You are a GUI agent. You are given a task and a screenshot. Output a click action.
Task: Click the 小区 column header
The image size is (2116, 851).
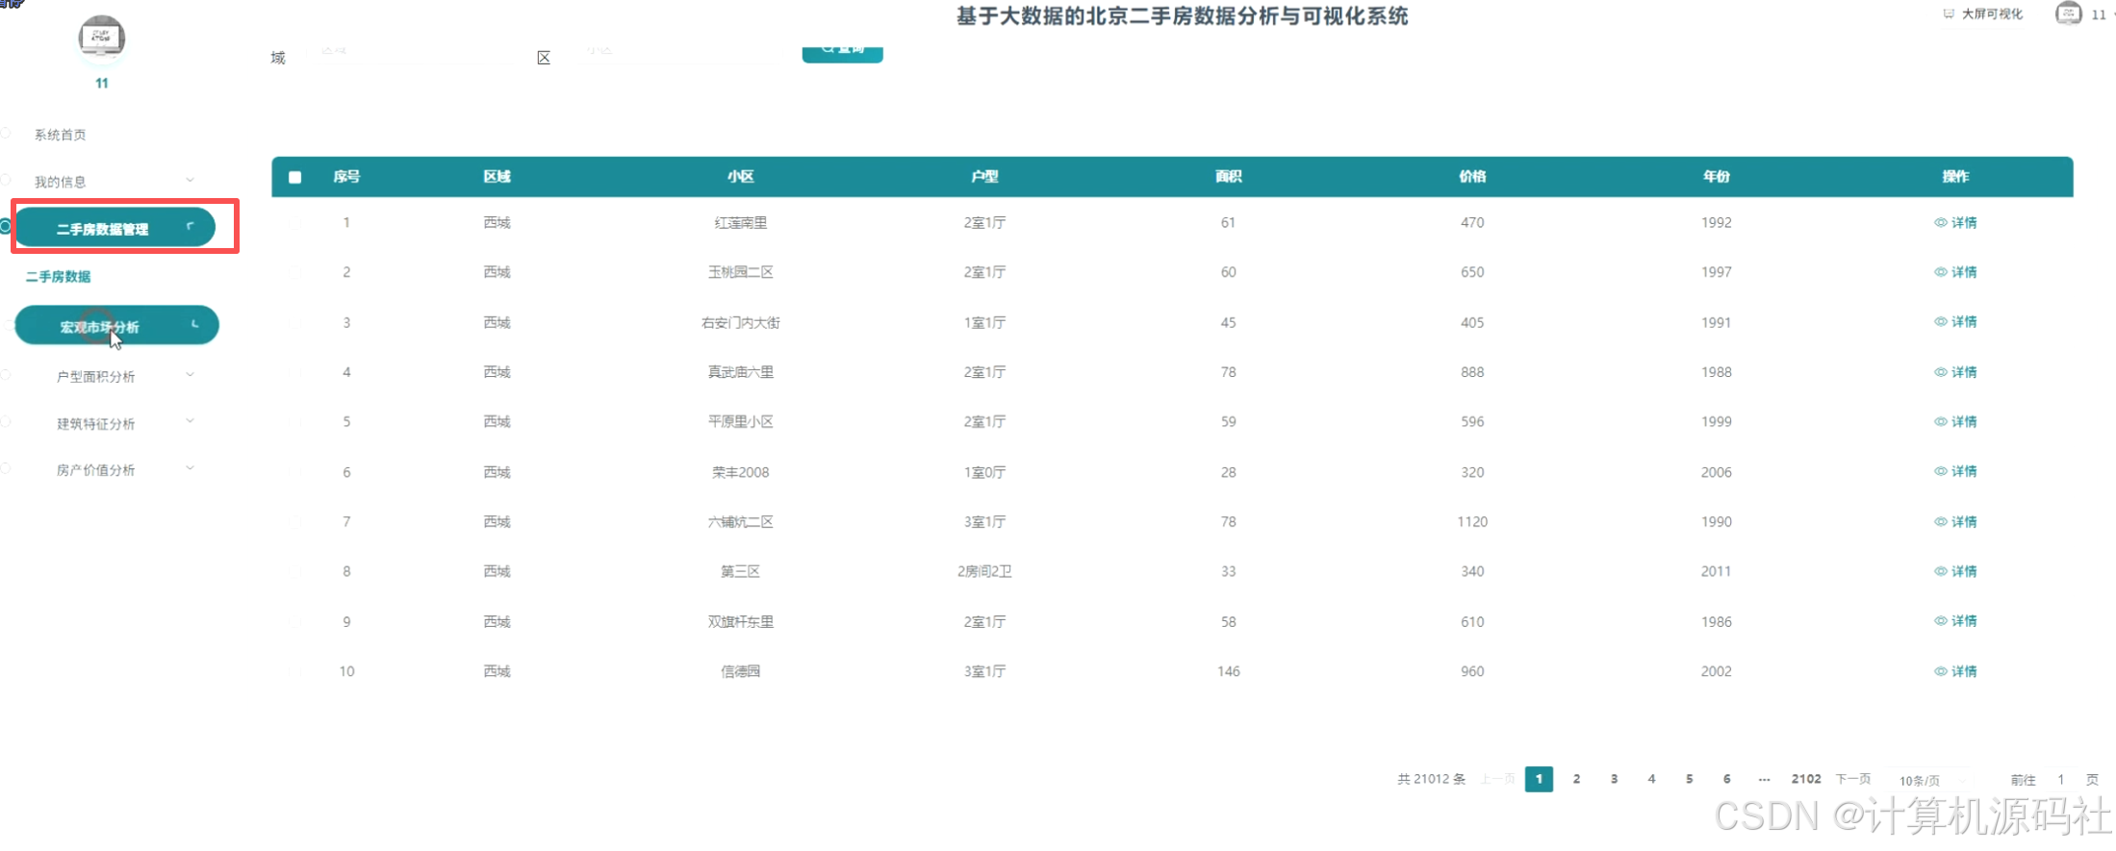click(740, 177)
